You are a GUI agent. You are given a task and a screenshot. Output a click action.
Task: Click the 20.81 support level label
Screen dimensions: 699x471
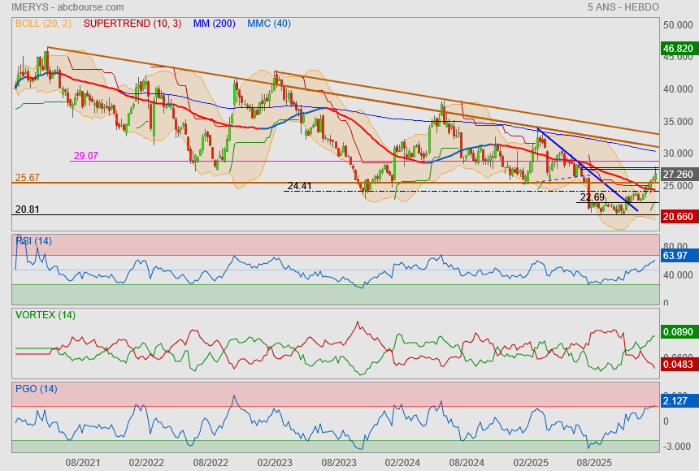27,210
